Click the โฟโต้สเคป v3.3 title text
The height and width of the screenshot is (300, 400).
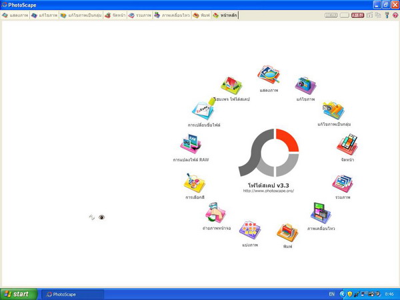[x=269, y=185]
